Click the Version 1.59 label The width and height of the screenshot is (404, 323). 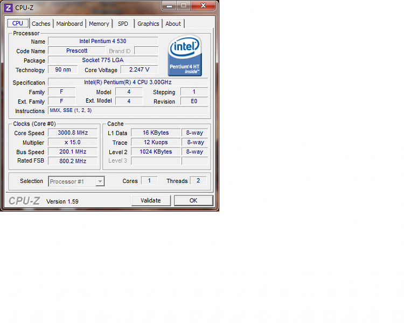[x=62, y=201]
